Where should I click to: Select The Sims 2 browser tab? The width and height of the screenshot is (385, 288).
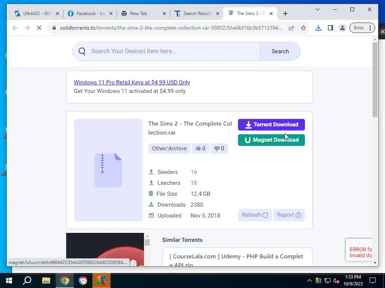pos(250,13)
